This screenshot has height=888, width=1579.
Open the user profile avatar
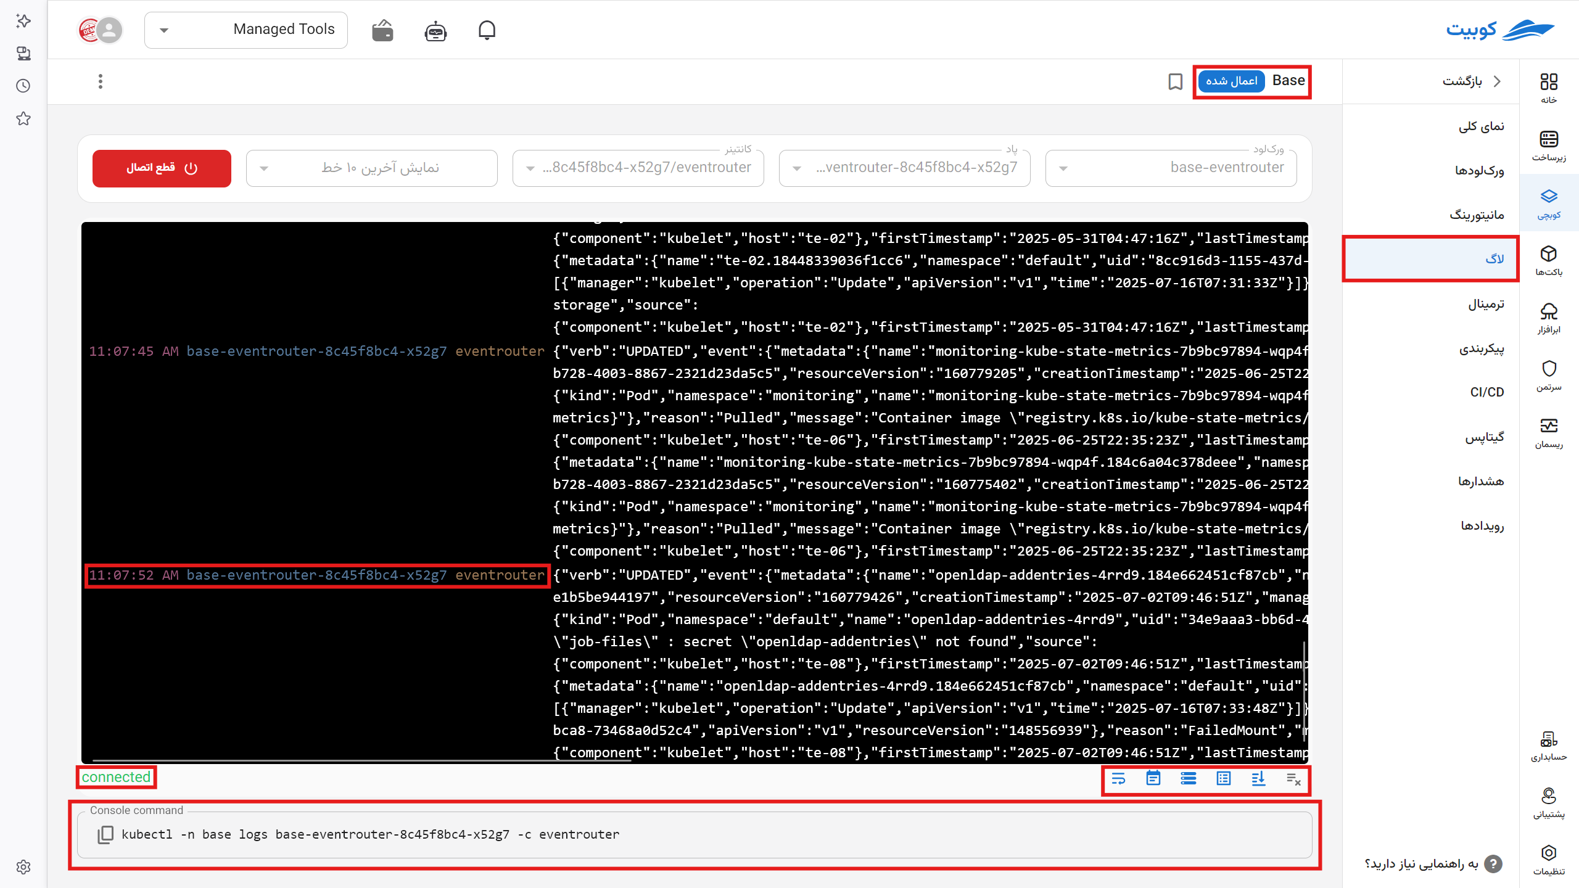point(110,30)
